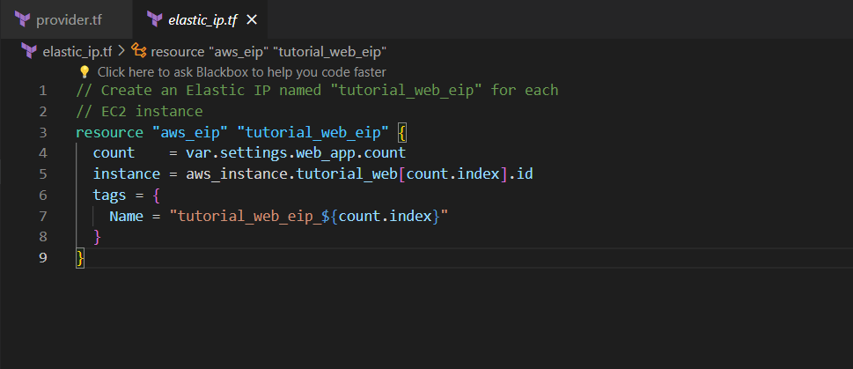Click the Blackbox lightbulb hint icon

tap(85, 71)
